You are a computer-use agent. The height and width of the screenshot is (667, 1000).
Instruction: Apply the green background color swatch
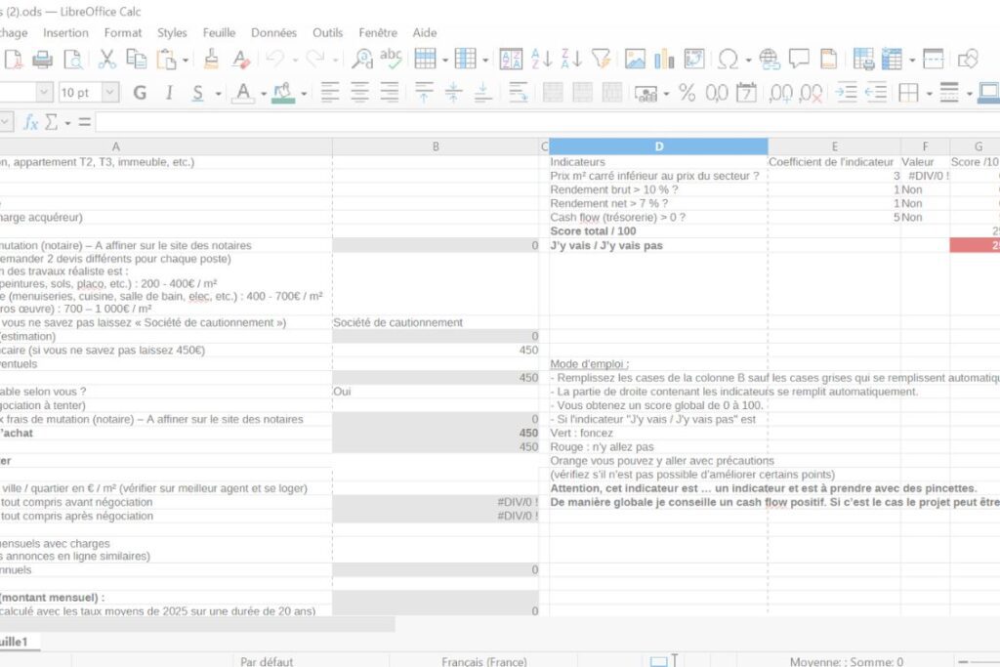pyautogui.click(x=283, y=93)
